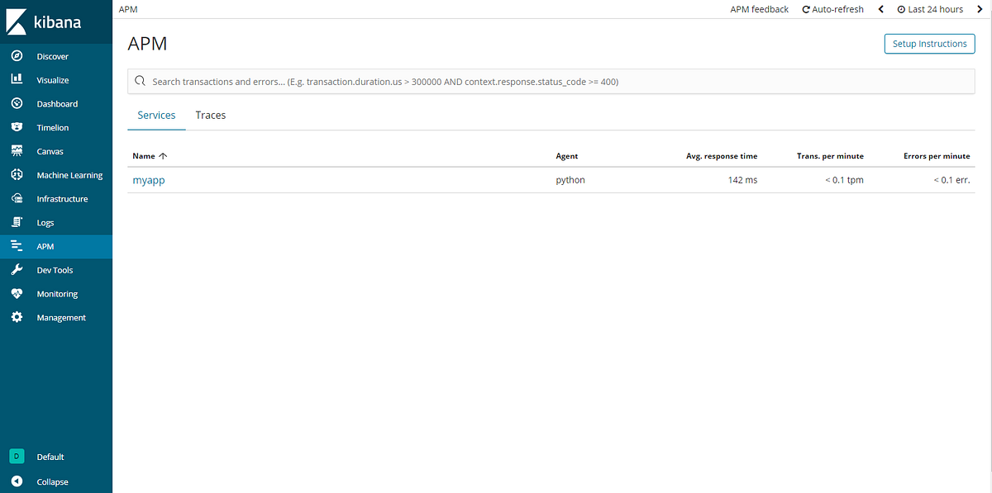Open the myapp service details
The height and width of the screenshot is (493, 992).
(x=149, y=179)
